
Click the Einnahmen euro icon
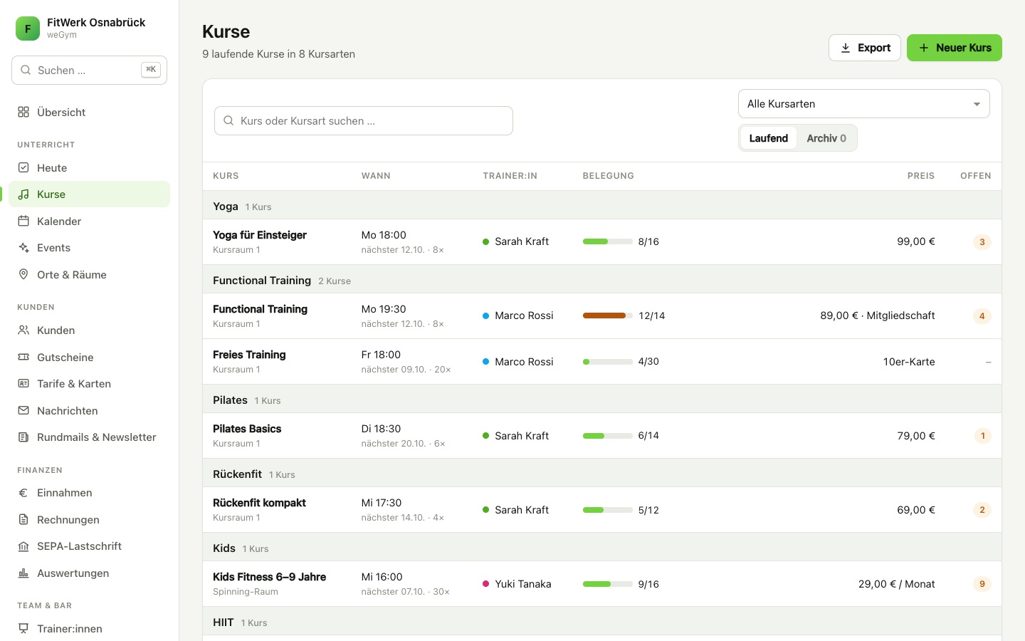tap(23, 492)
